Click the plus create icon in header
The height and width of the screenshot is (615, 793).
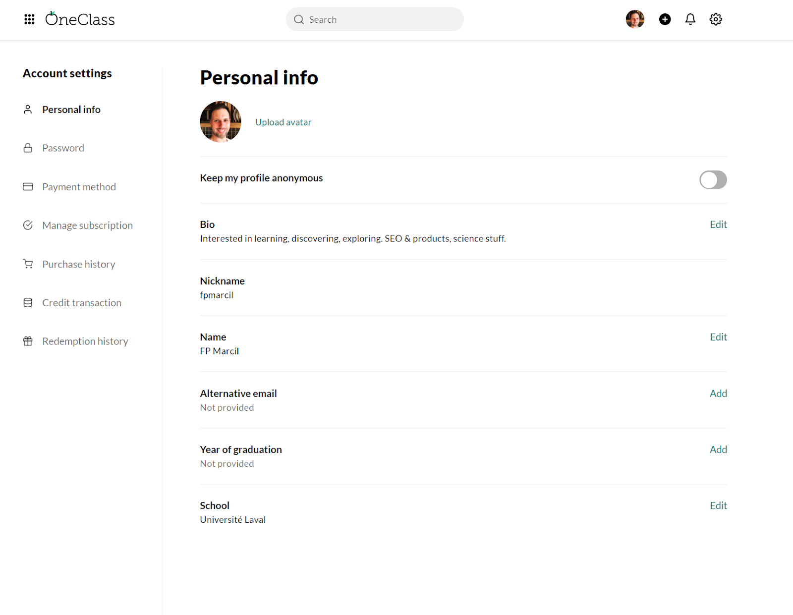click(x=665, y=19)
